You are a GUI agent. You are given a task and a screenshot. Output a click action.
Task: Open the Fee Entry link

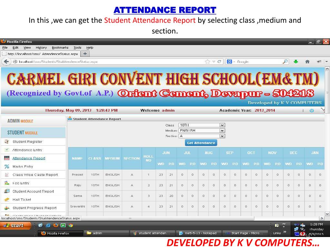(21, 183)
